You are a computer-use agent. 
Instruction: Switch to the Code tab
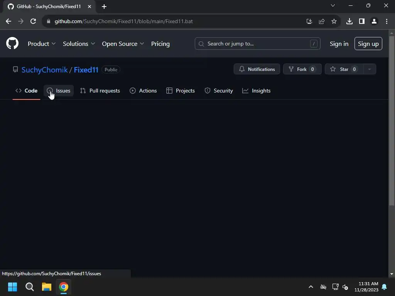click(x=27, y=91)
